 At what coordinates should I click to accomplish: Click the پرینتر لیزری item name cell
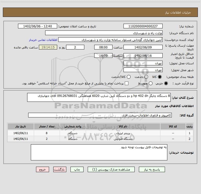pos(123,133)
